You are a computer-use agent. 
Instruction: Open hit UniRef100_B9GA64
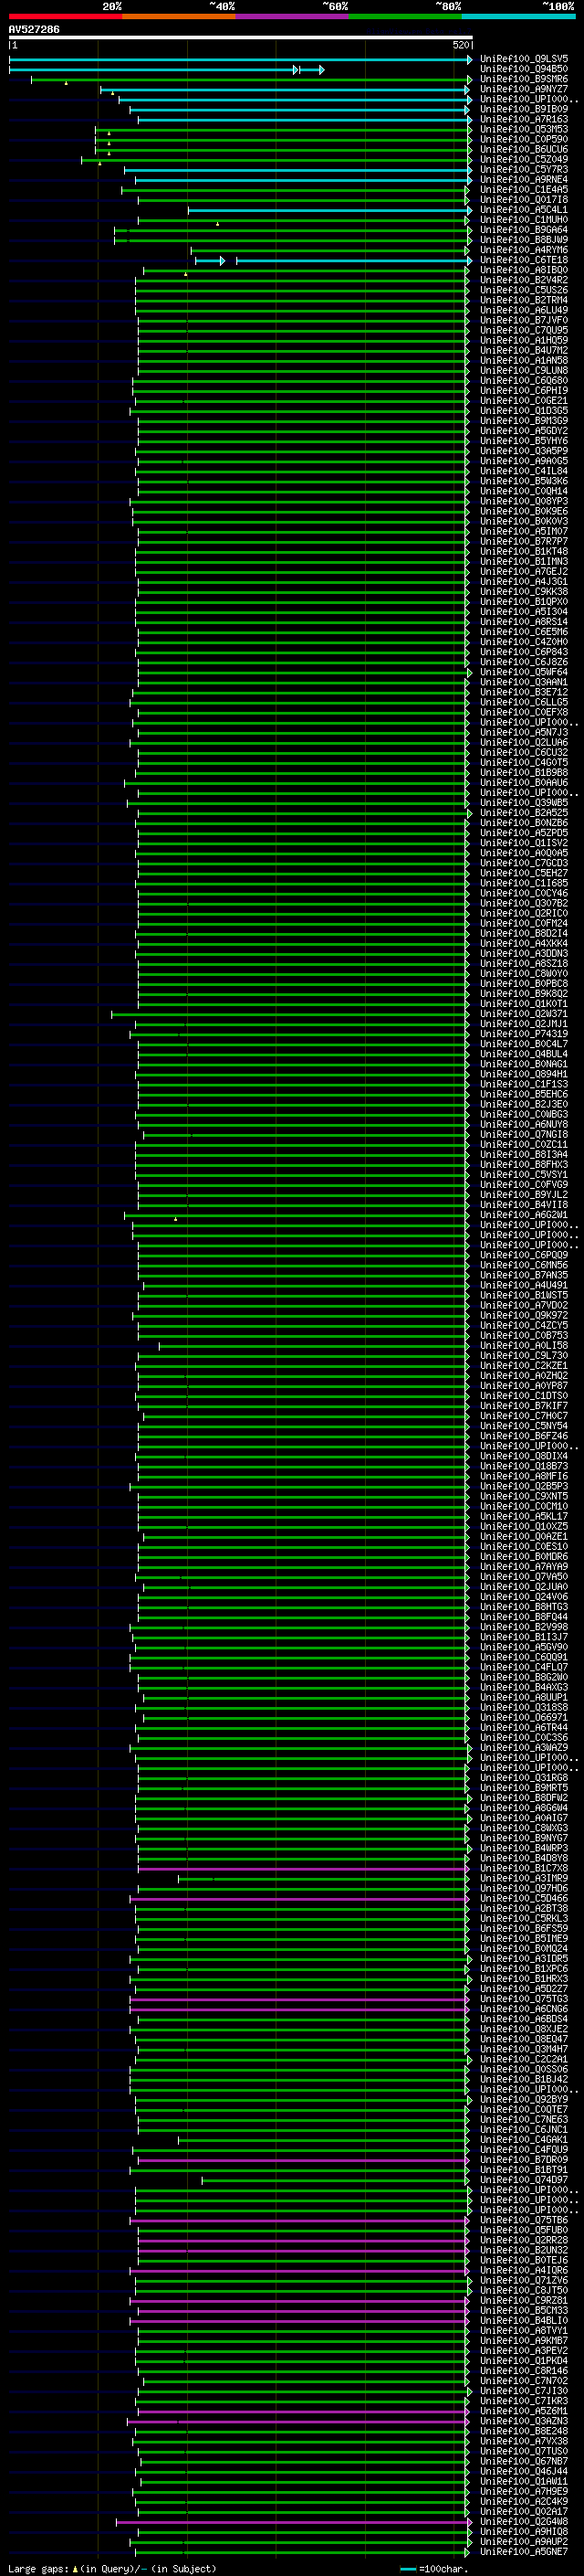(523, 230)
